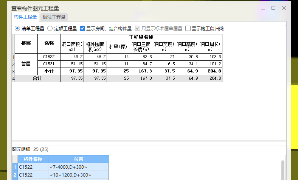Click C1522 洞口面积 value 46.2
Image resolution: width=298 pixels, height=180 pixels.
click(x=72, y=57)
